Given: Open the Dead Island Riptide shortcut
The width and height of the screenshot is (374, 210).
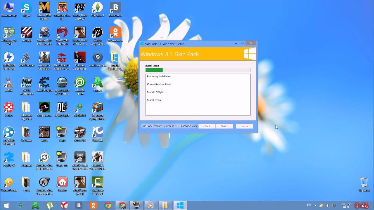Looking at the screenshot, I should [x=62, y=61].
